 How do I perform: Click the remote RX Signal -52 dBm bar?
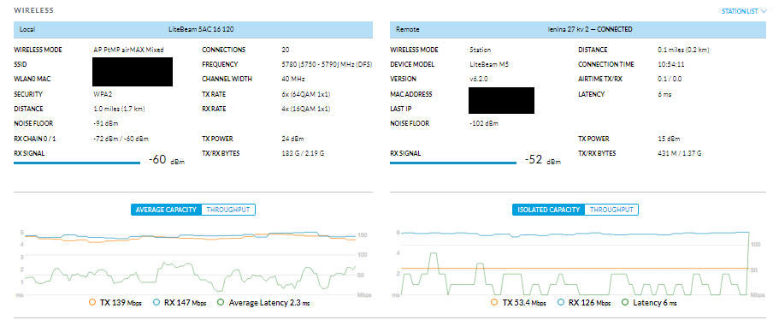pos(453,163)
